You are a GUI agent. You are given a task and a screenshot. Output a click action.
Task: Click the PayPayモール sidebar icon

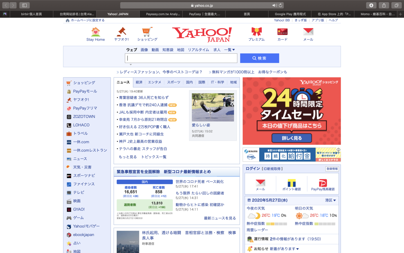[69, 91]
